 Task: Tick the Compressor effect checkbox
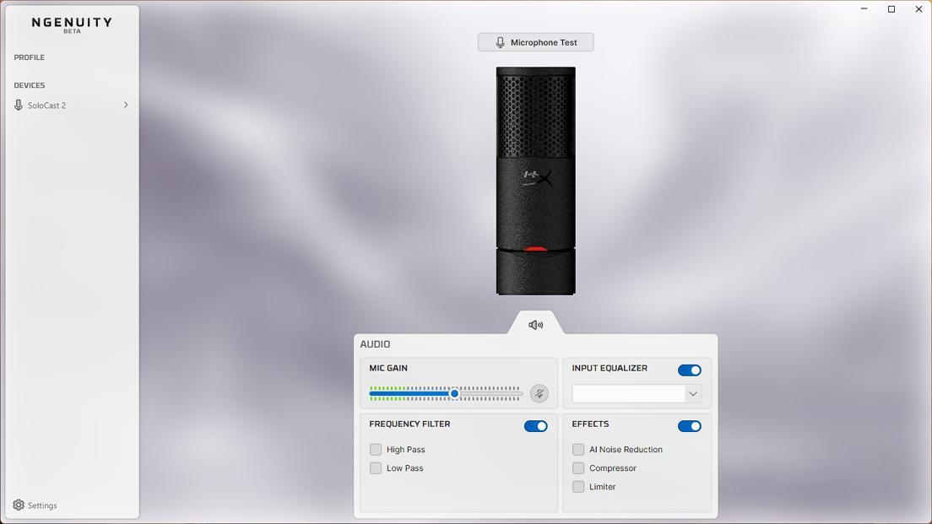(578, 468)
